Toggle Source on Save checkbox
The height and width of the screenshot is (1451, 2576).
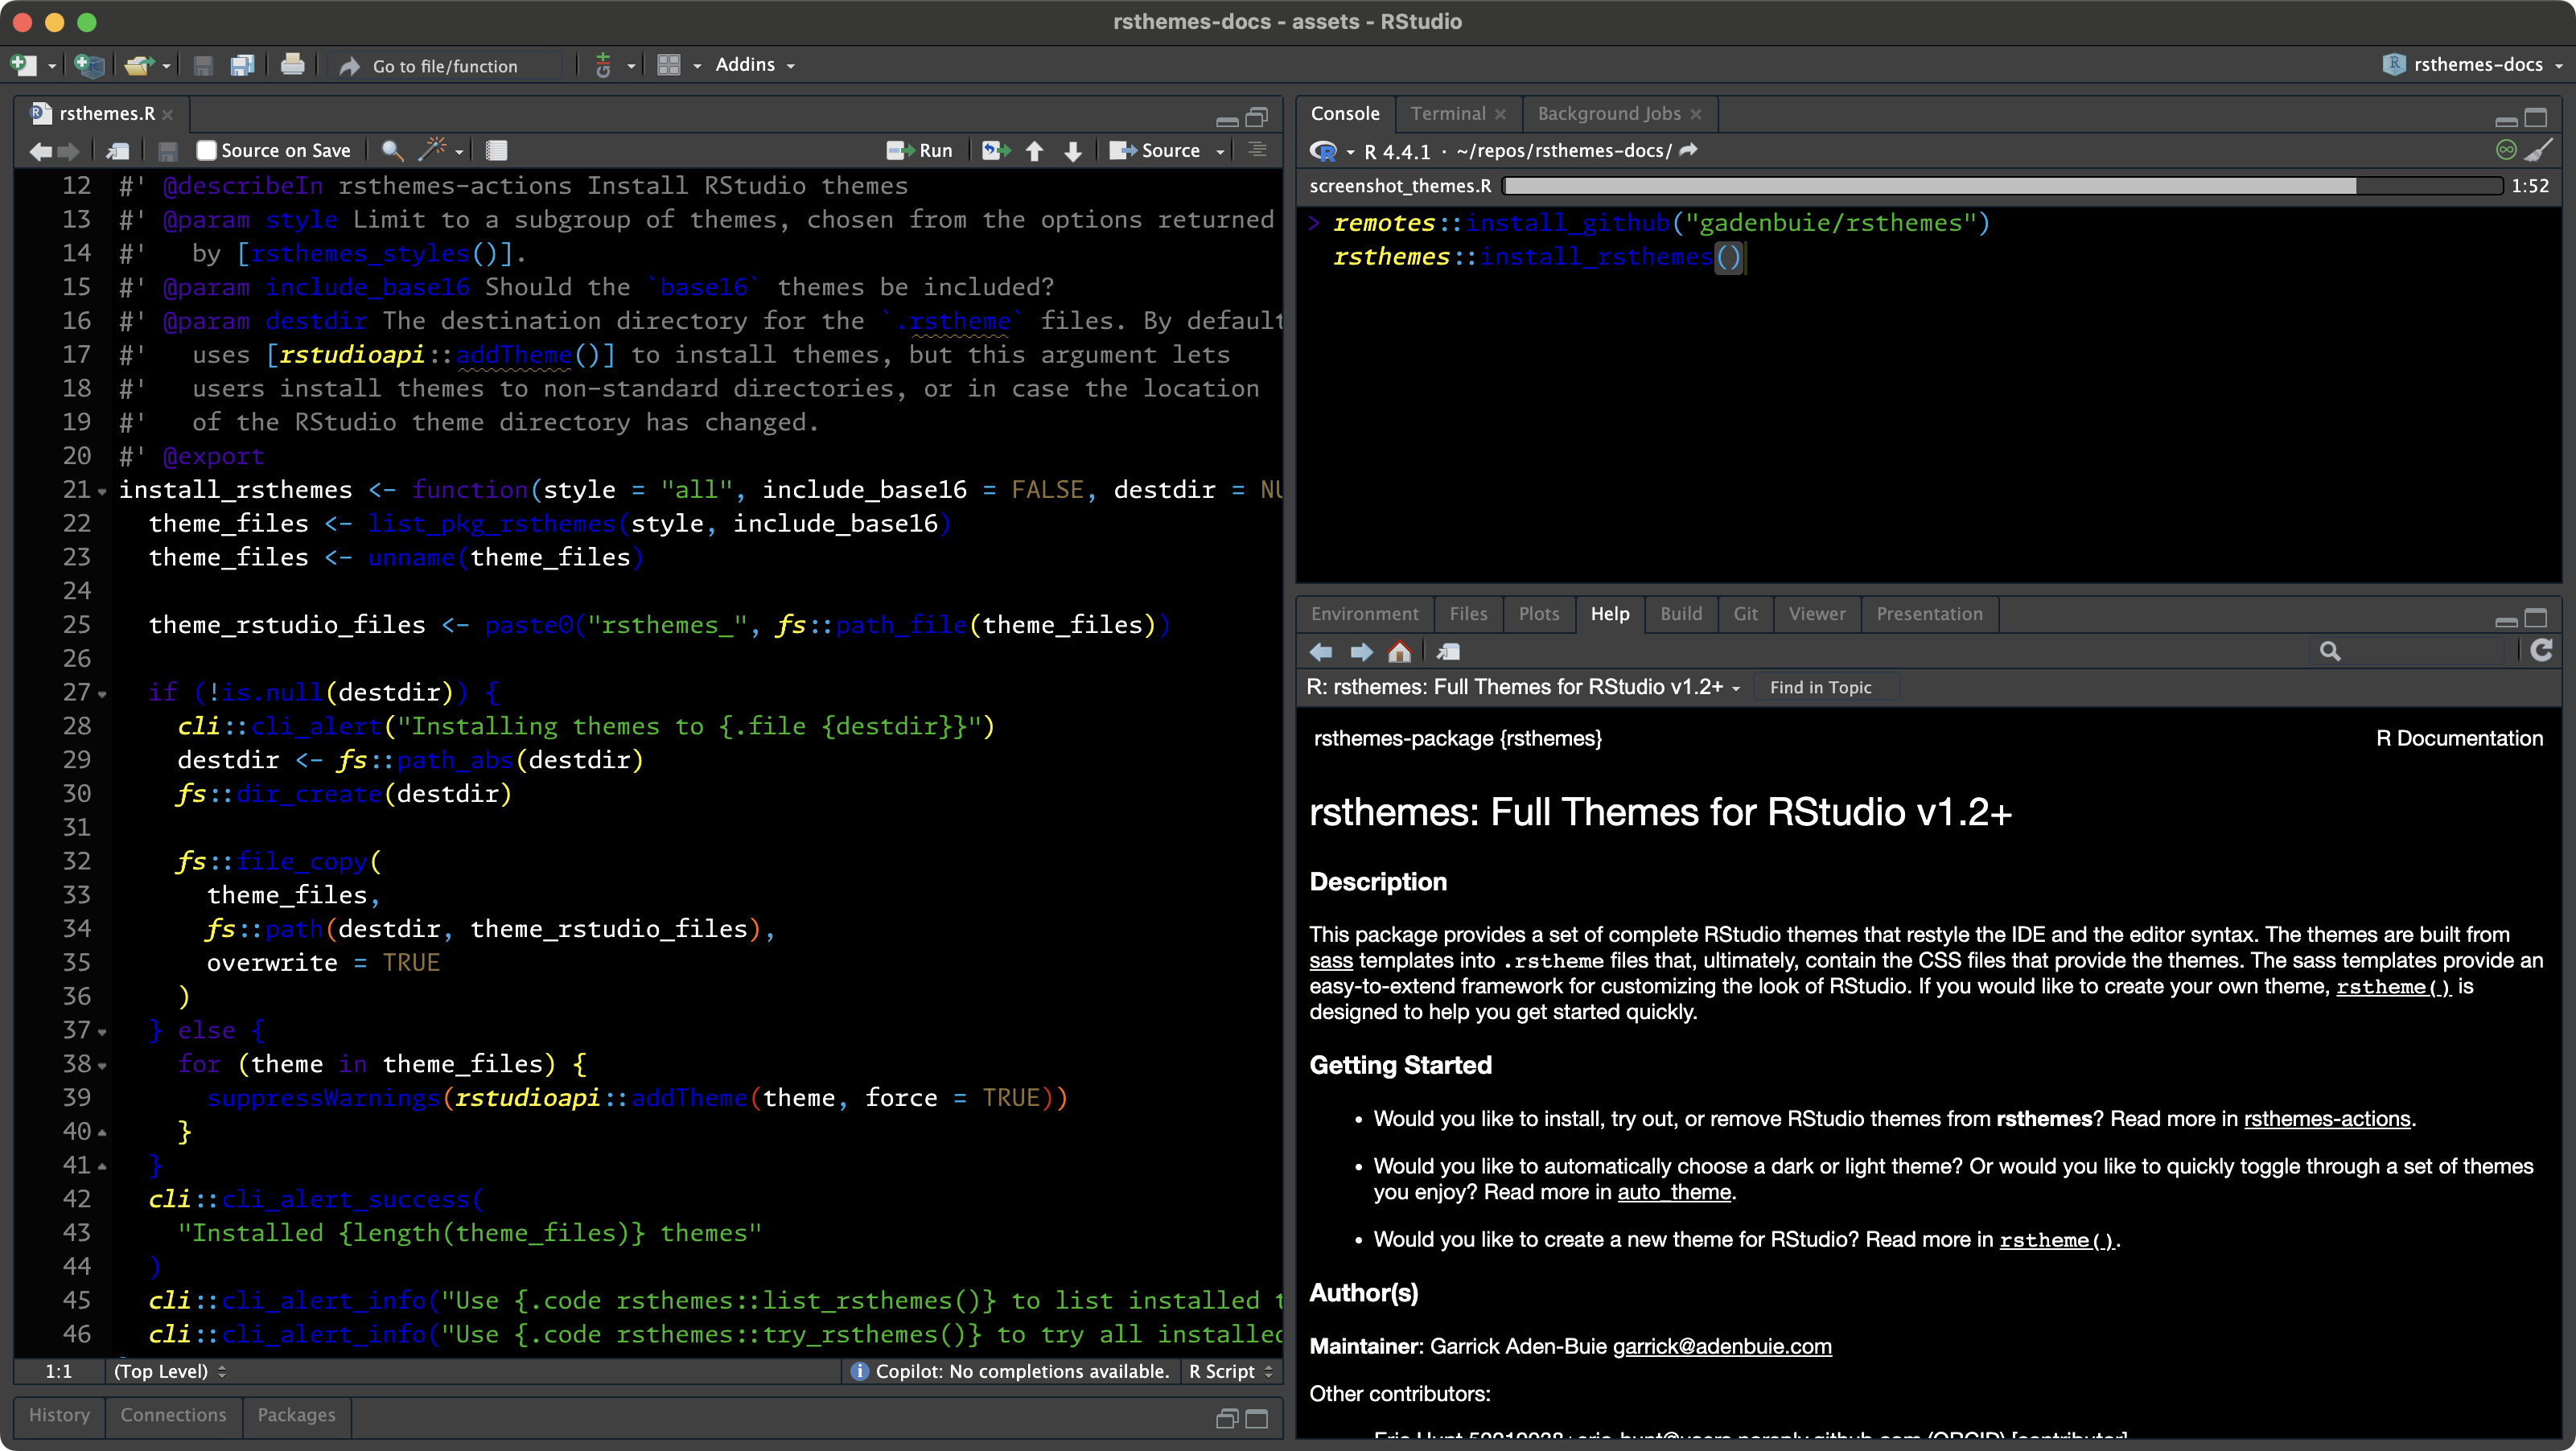click(207, 150)
